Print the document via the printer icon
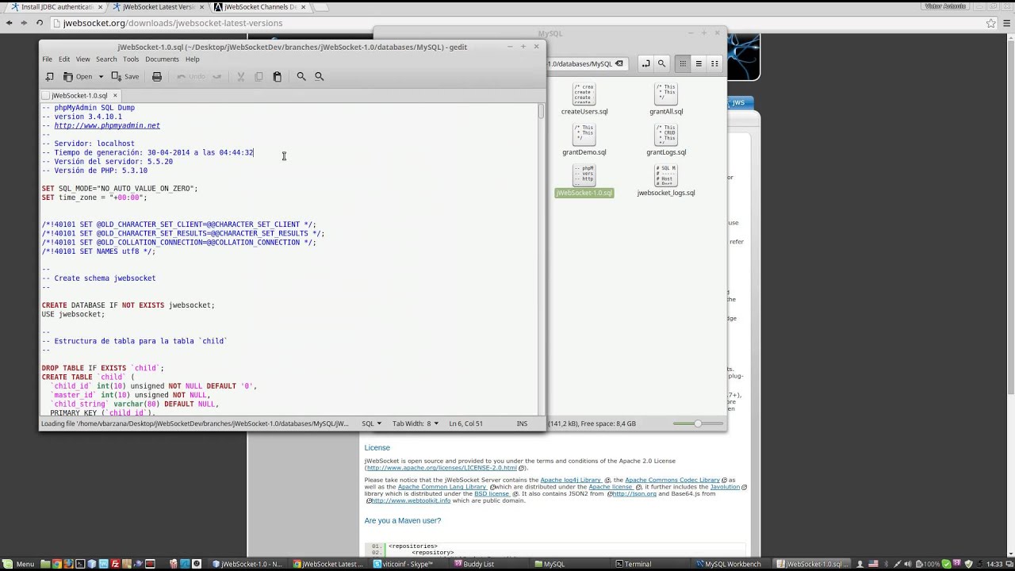This screenshot has height=571, width=1015. [x=157, y=77]
